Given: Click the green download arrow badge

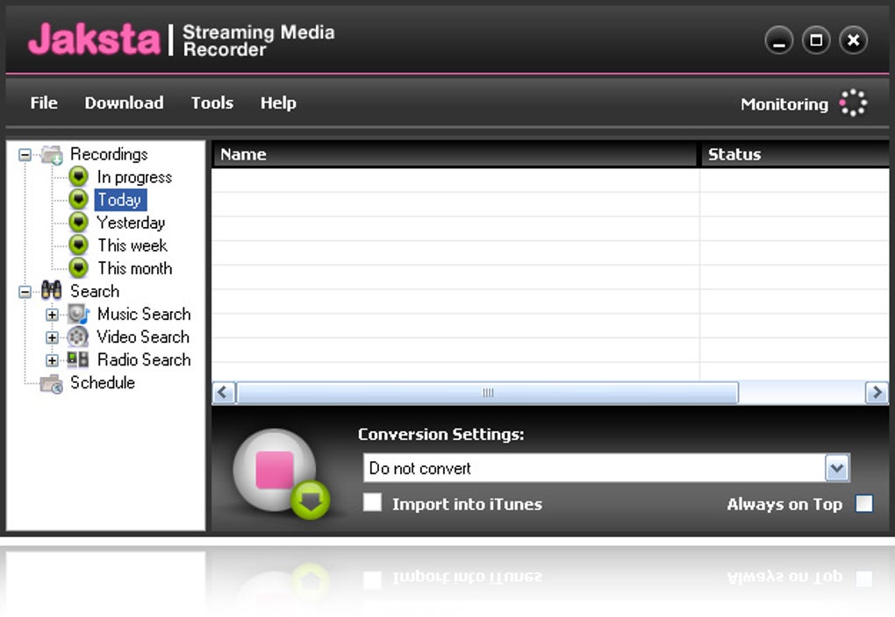Looking at the screenshot, I should pos(311,500).
